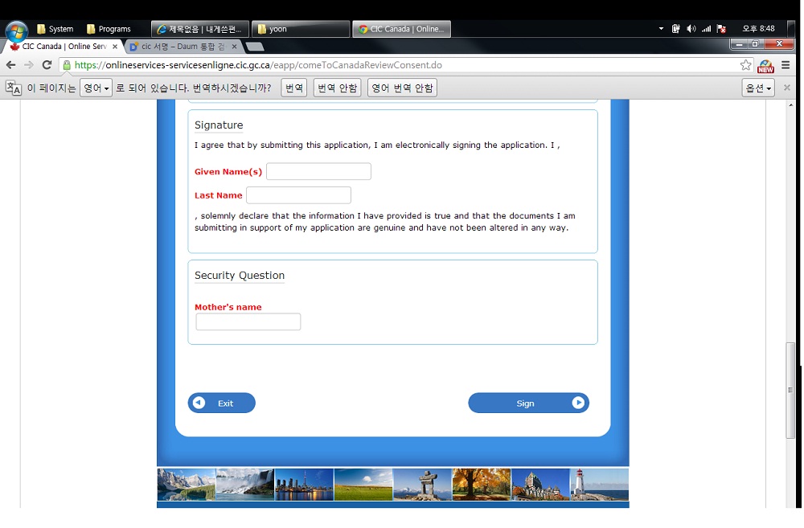Click the reload page icon

coord(48,65)
